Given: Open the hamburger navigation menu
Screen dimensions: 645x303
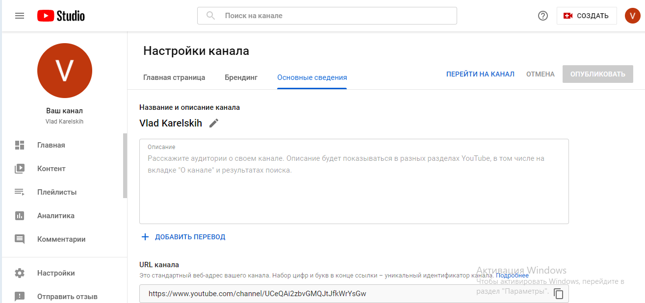Looking at the screenshot, I should [20, 16].
